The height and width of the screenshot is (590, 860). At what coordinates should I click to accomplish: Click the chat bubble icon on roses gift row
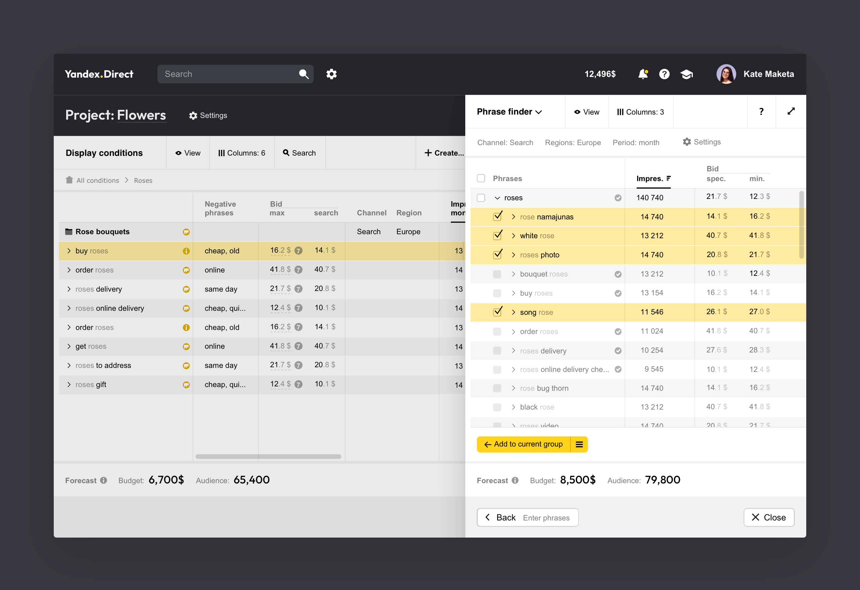pos(186,385)
